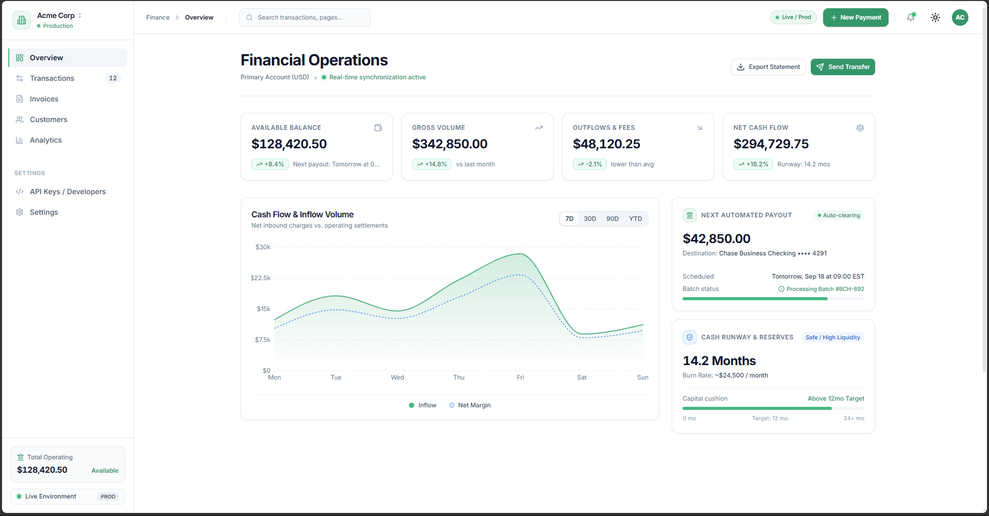The width and height of the screenshot is (989, 516).
Task: Click the search magnifier icon
Action: 249,18
